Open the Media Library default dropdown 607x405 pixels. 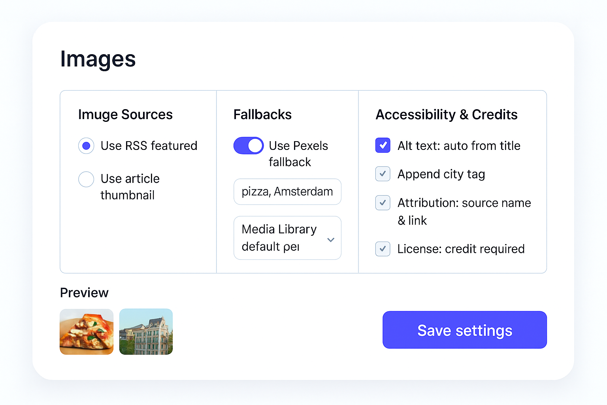click(287, 238)
